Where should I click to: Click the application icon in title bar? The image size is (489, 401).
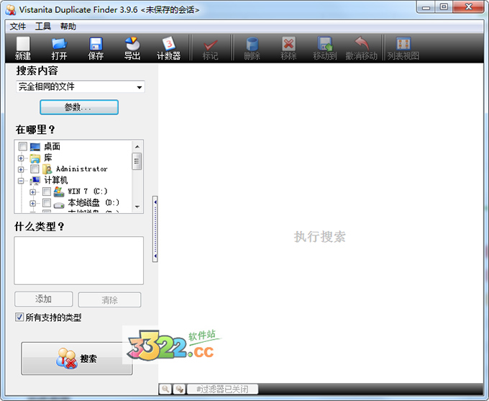pos(11,9)
